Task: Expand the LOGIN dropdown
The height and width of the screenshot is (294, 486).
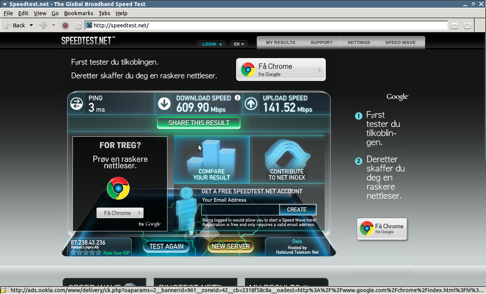Action: click(x=211, y=44)
